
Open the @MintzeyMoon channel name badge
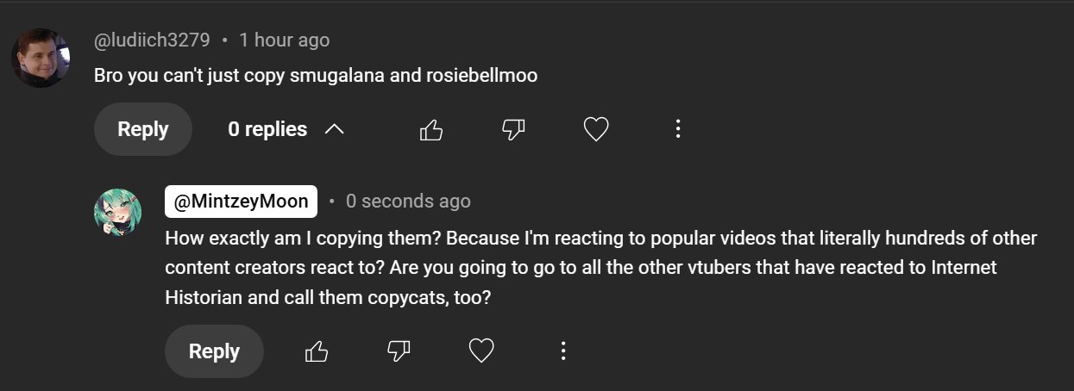click(x=241, y=202)
